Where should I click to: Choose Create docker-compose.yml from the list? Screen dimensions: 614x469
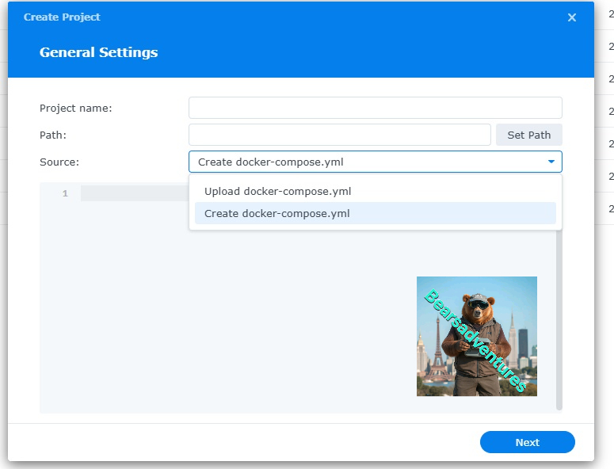pyautogui.click(x=277, y=213)
